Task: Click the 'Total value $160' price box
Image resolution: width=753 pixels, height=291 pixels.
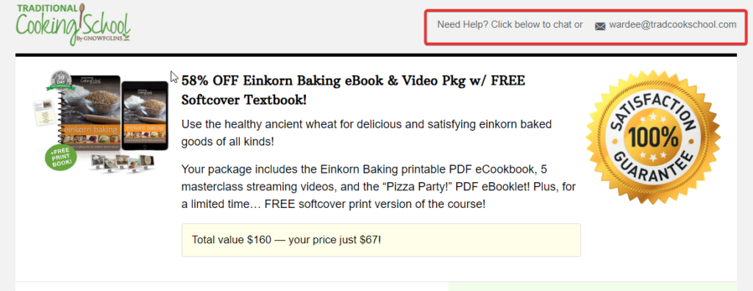Action: click(381, 240)
